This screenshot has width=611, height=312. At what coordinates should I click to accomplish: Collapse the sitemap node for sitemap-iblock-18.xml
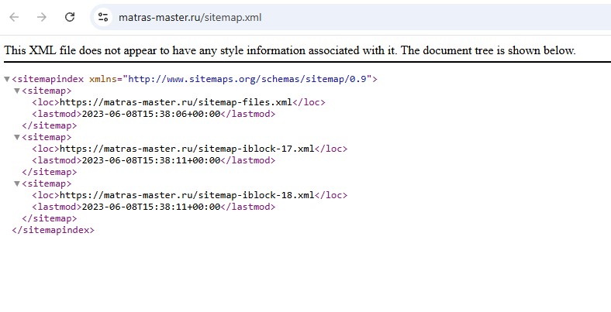(17, 183)
